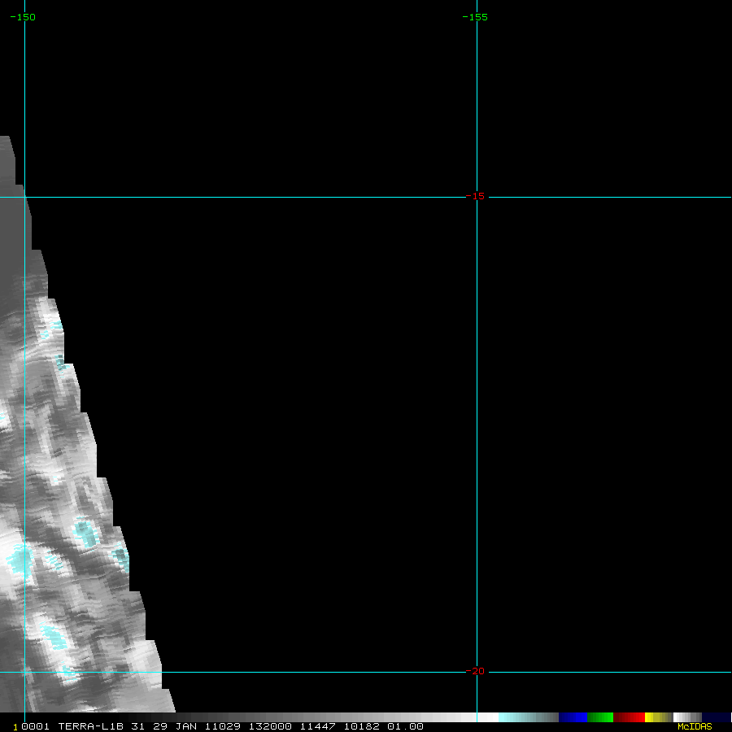Click the dark red color bar segment

[629, 717]
